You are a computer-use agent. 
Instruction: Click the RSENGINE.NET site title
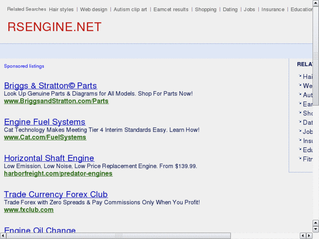pyautogui.click(x=54, y=27)
